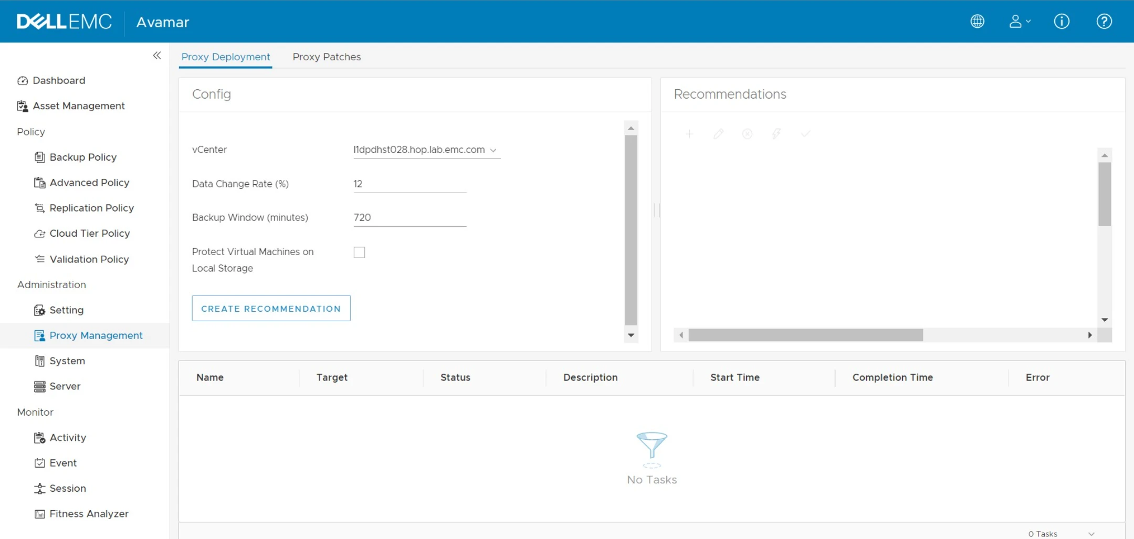This screenshot has height=539, width=1134.
Task: Click the Recommendations scroll down arrow
Action: (1105, 320)
